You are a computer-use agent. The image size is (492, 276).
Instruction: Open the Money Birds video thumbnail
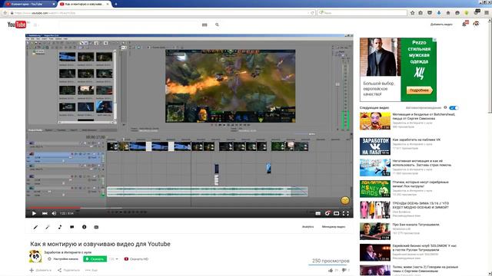375,189
